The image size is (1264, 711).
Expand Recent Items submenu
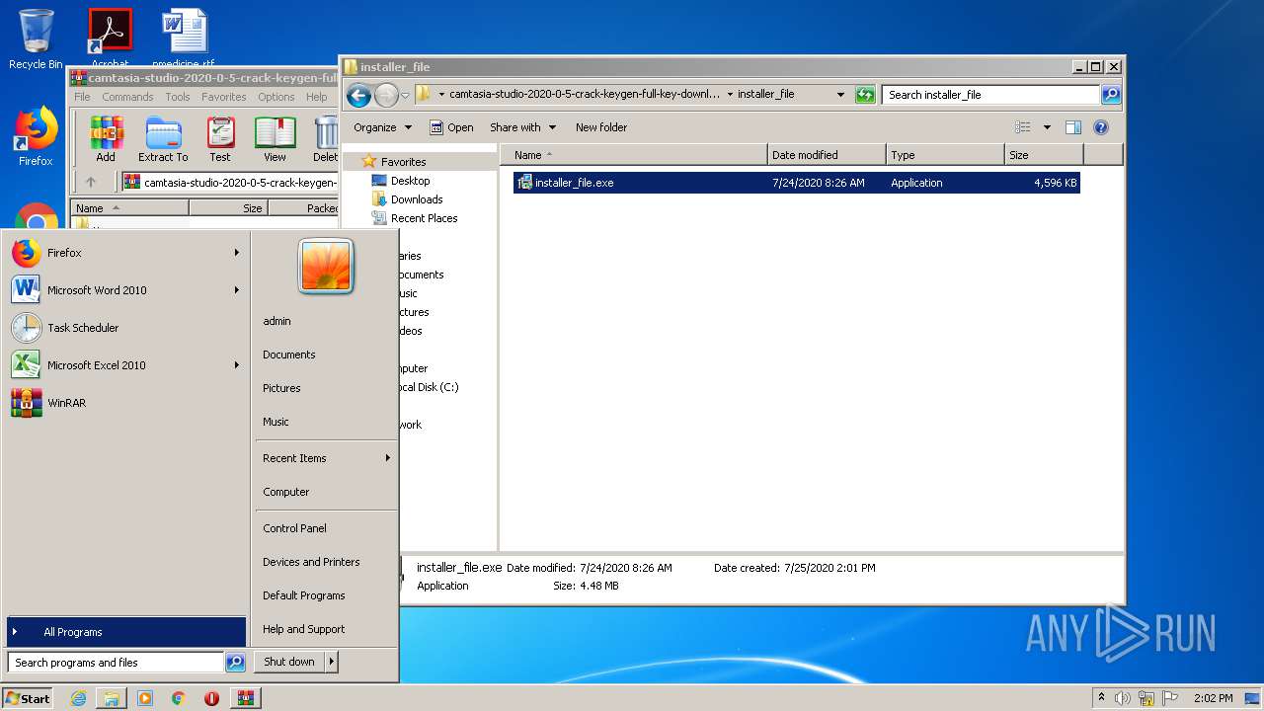387,458
